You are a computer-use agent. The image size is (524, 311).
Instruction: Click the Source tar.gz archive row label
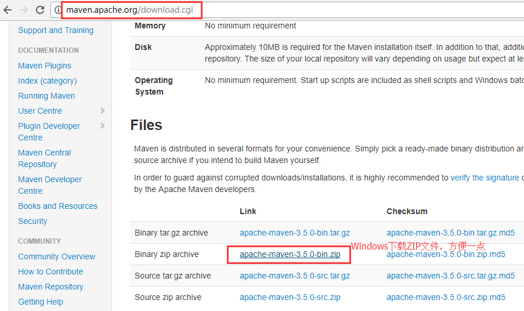click(173, 276)
